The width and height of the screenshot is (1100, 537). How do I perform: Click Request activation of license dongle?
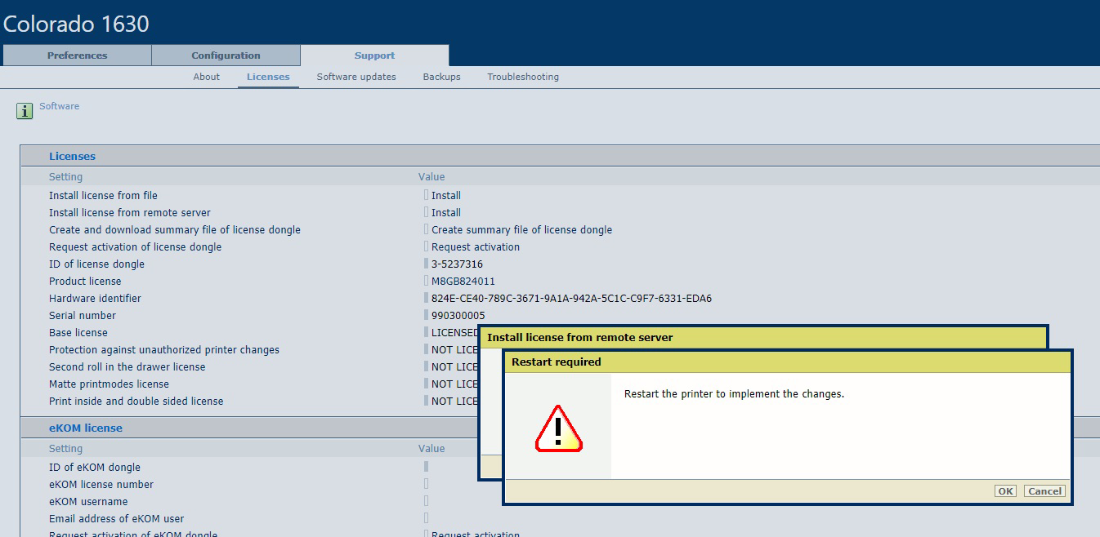pos(476,246)
